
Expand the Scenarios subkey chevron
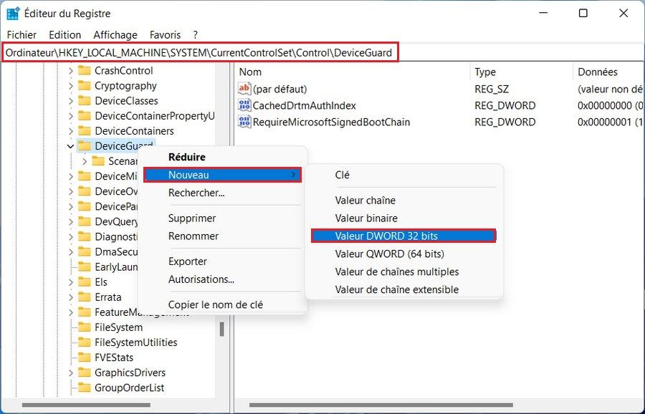coord(85,161)
